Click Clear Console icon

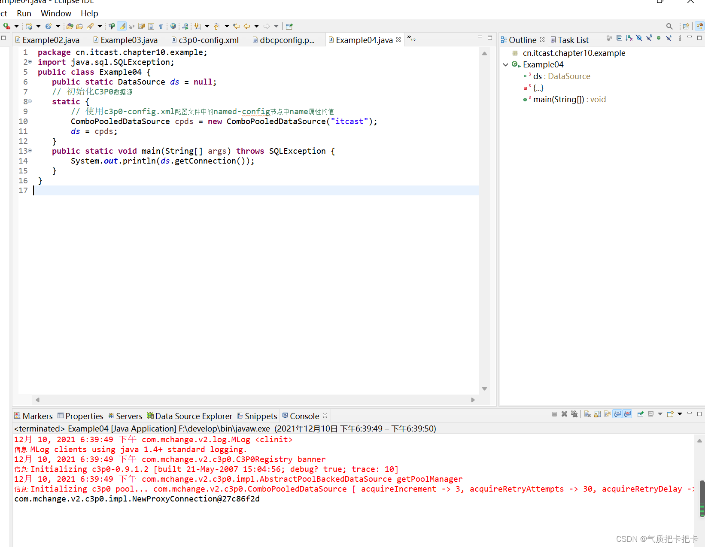coord(587,414)
